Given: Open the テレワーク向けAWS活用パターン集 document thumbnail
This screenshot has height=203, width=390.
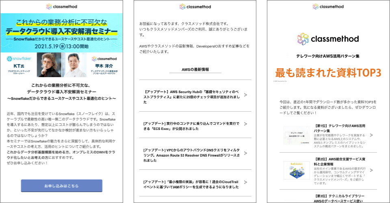Looking at the screenshot, I should coord(297,135).
